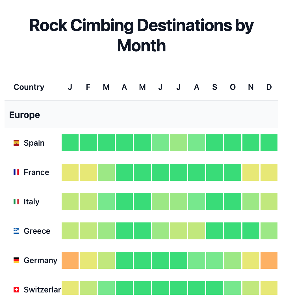The width and height of the screenshot is (282, 306).
Task: Select Germany's orange December cell
Action: [269, 260]
